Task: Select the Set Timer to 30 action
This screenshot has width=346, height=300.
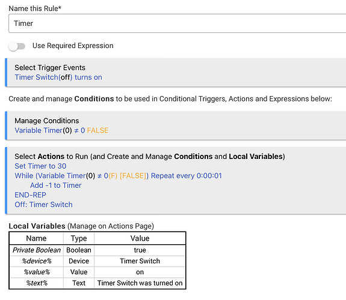Action: [x=40, y=166]
